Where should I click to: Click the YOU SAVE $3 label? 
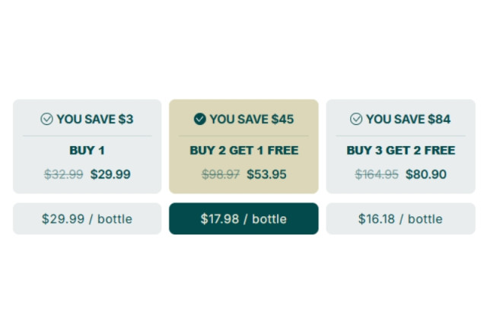[95, 119]
